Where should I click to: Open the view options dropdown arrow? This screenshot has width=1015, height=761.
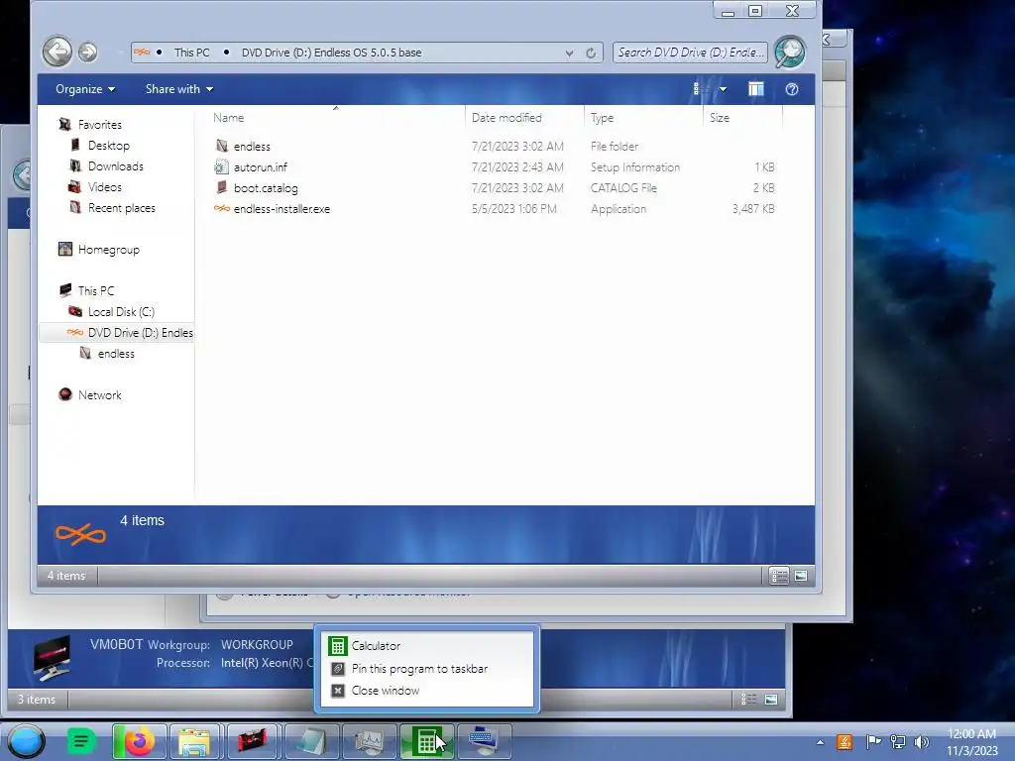point(723,89)
